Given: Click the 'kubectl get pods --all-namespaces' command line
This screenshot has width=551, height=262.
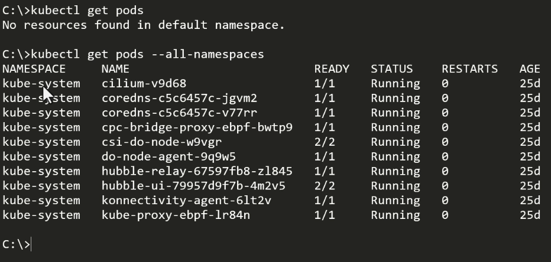Looking at the screenshot, I should coord(133,54).
